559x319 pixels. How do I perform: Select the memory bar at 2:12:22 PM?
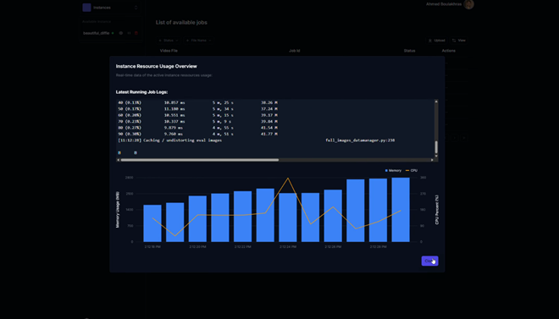pos(243,217)
